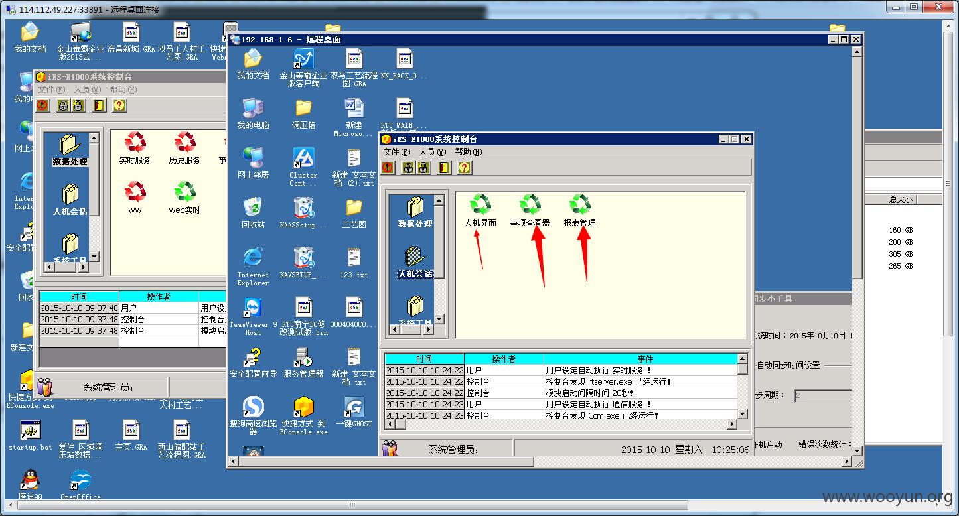Open 文件 menu in back iES-E1000 console
This screenshot has width=959, height=516.
click(51, 90)
